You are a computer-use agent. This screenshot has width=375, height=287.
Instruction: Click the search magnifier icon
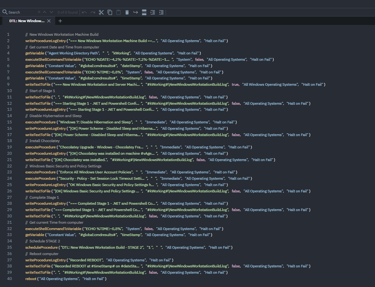5,12
